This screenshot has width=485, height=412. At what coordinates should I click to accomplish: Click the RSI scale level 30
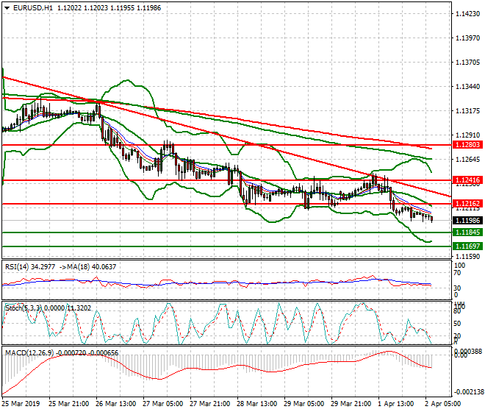point(457,288)
